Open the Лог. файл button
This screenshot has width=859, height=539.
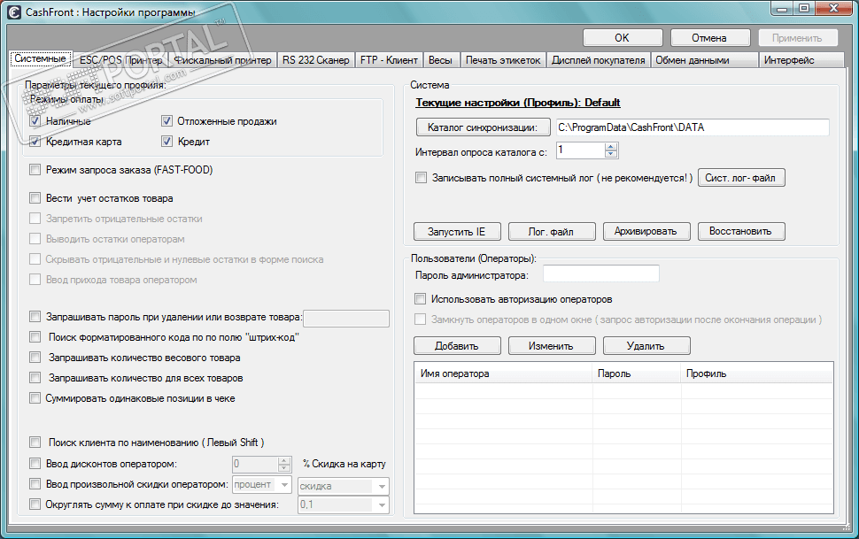click(x=552, y=231)
